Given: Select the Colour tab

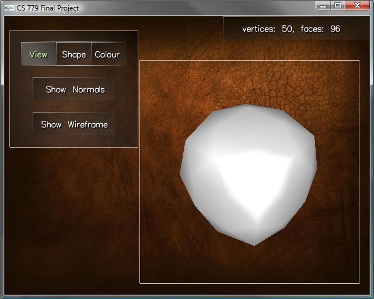Looking at the screenshot, I should click(x=107, y=54).
